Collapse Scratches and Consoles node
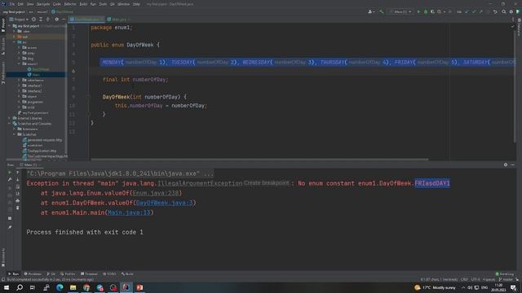 [x=9, y=124]
